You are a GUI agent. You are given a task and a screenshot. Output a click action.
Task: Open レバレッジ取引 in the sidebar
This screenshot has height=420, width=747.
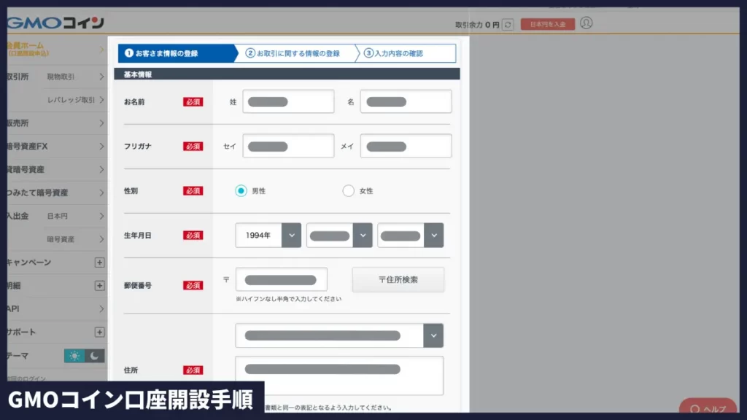[x=75, y=100]
